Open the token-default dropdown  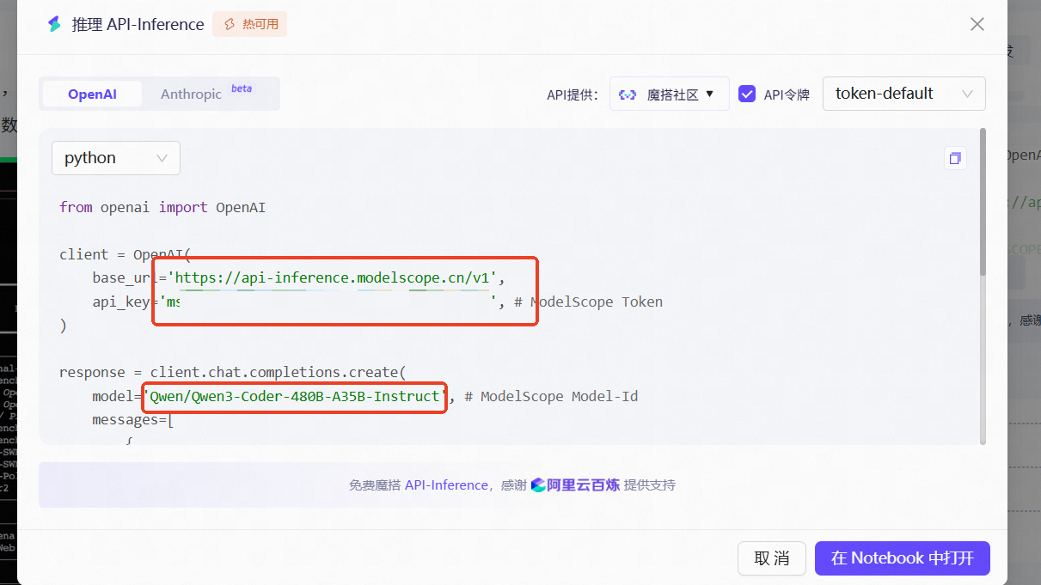(904, 94)
